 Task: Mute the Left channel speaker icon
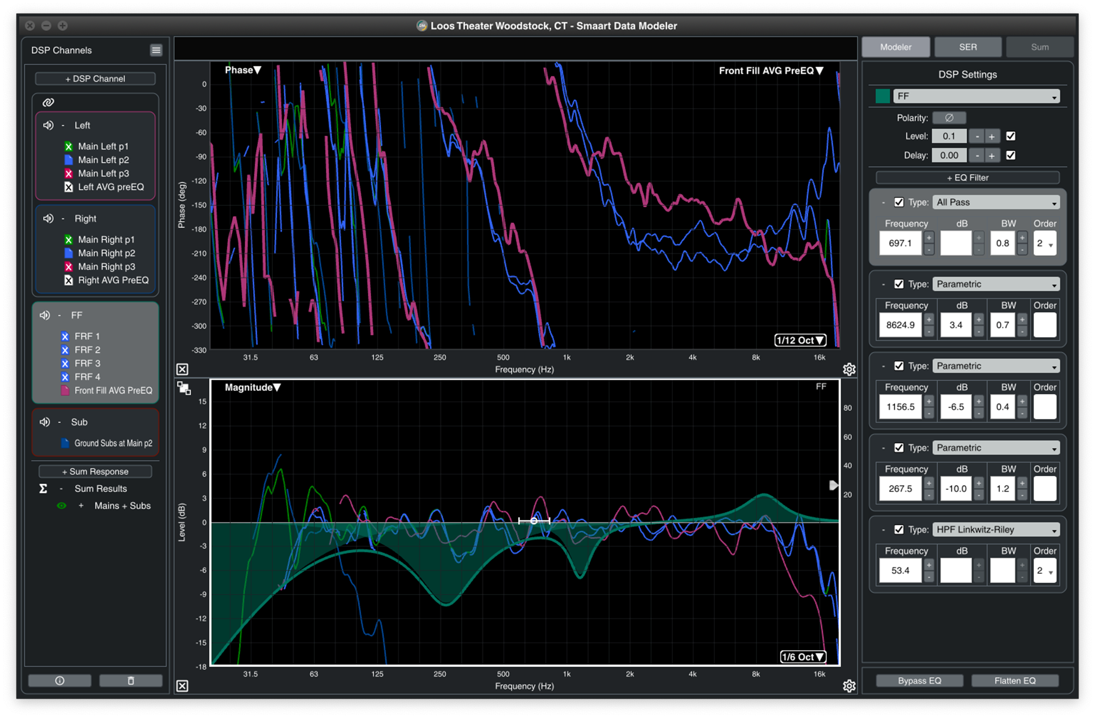[48, 125]
